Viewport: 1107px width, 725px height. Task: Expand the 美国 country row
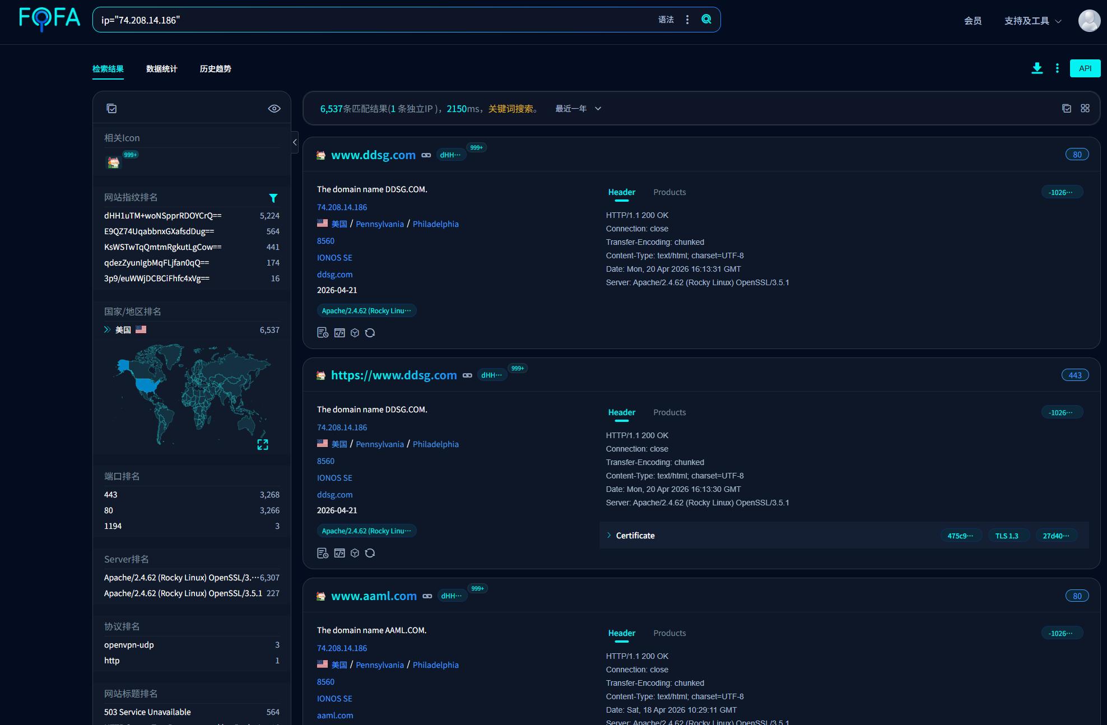click(x=107, y=329)
